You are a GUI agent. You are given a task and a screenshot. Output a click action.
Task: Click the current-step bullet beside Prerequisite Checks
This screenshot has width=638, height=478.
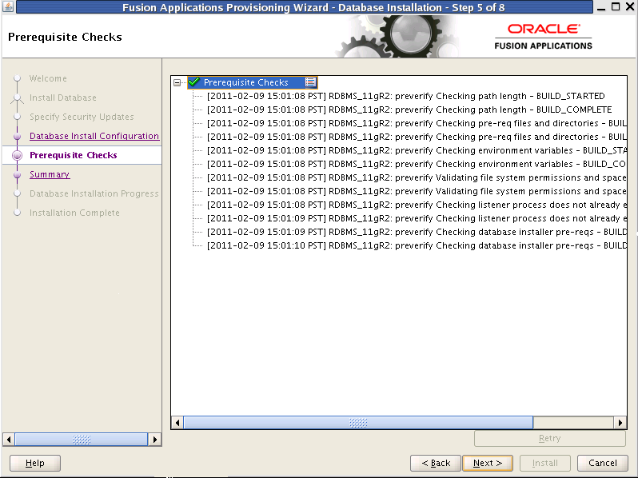[17, 155]
